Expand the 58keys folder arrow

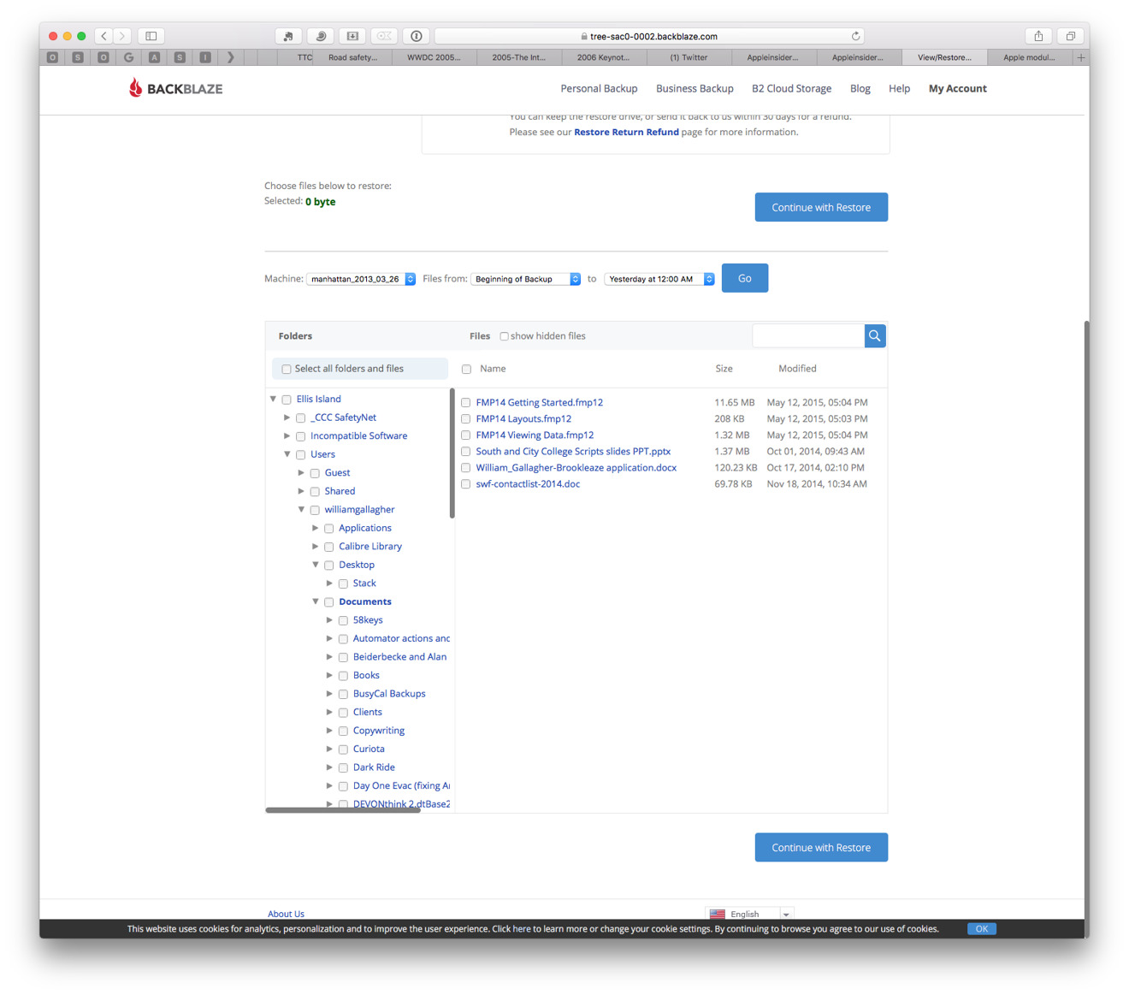329,620
